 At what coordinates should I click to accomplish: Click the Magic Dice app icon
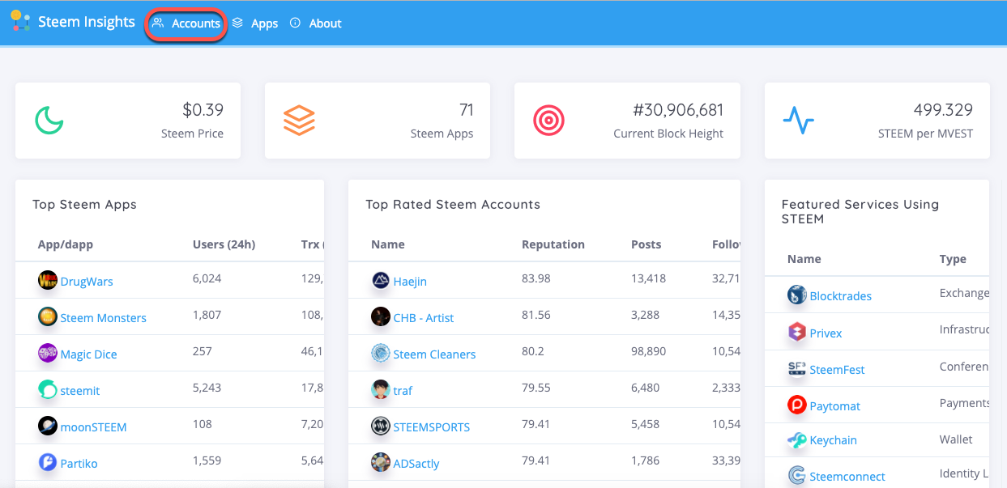click(x=48, y=354)
